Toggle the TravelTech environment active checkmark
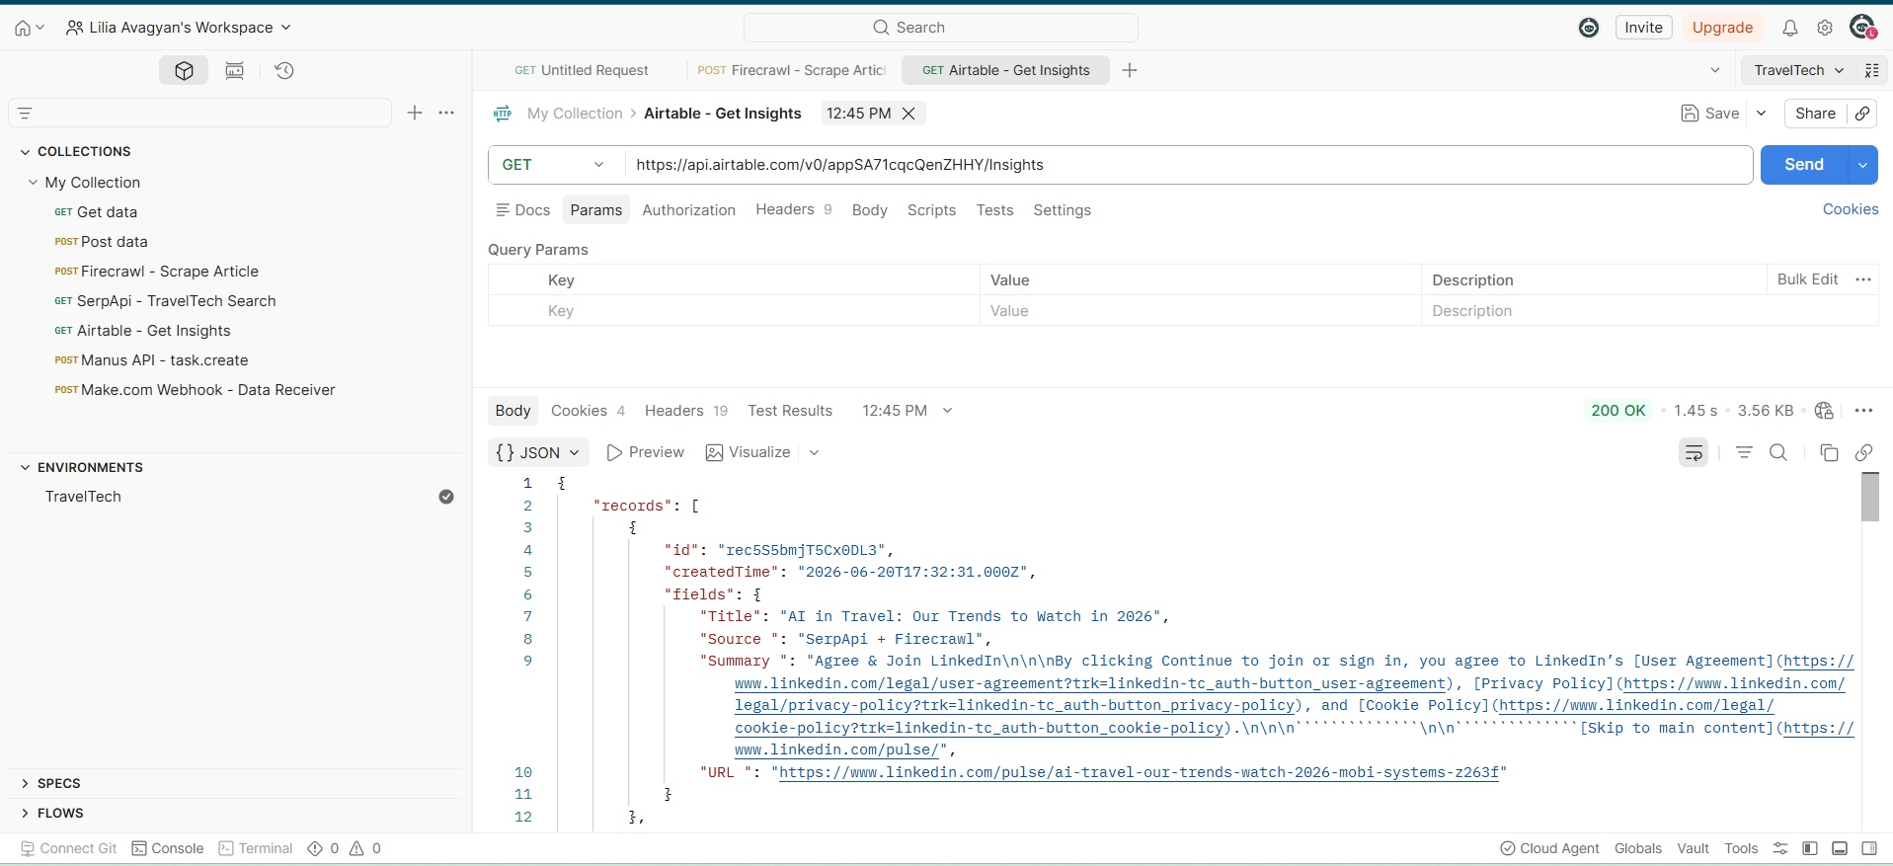Image resolution: width=1893 pixels, height=866 pixels. click(x=446, y=497)
